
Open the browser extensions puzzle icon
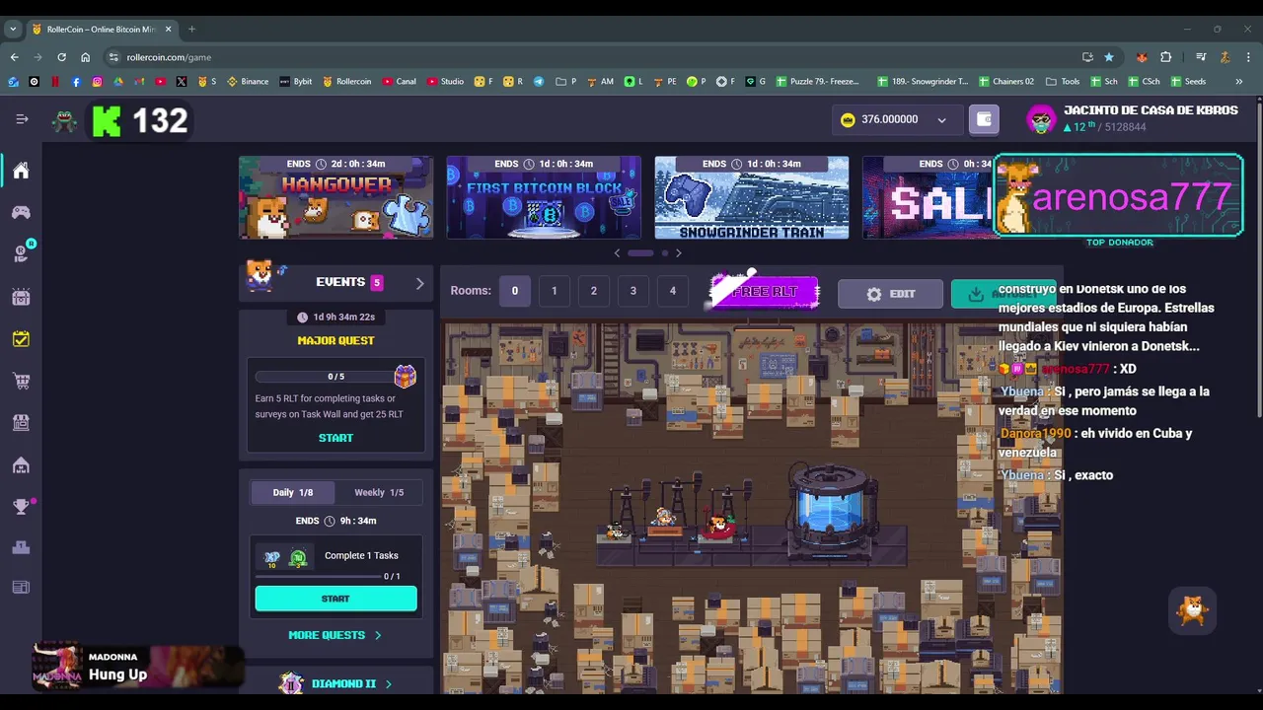(1165, 57)
